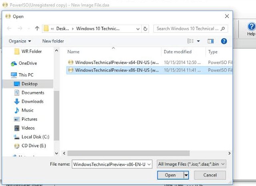The width and height of the screenshot is (256, 186).
Task: Open the file dialog help question icon
Action: pos(224,41)
